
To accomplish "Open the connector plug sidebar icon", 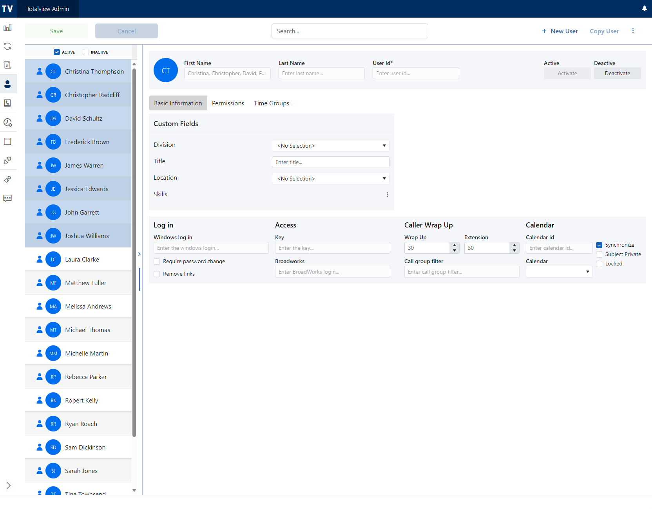I will click(x=7, y=160).
